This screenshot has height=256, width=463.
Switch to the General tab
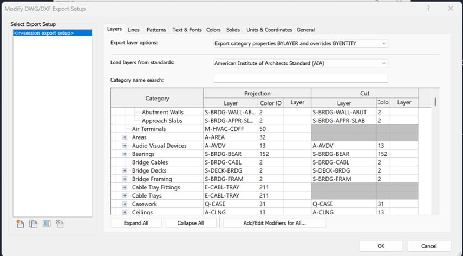point(305,30)
